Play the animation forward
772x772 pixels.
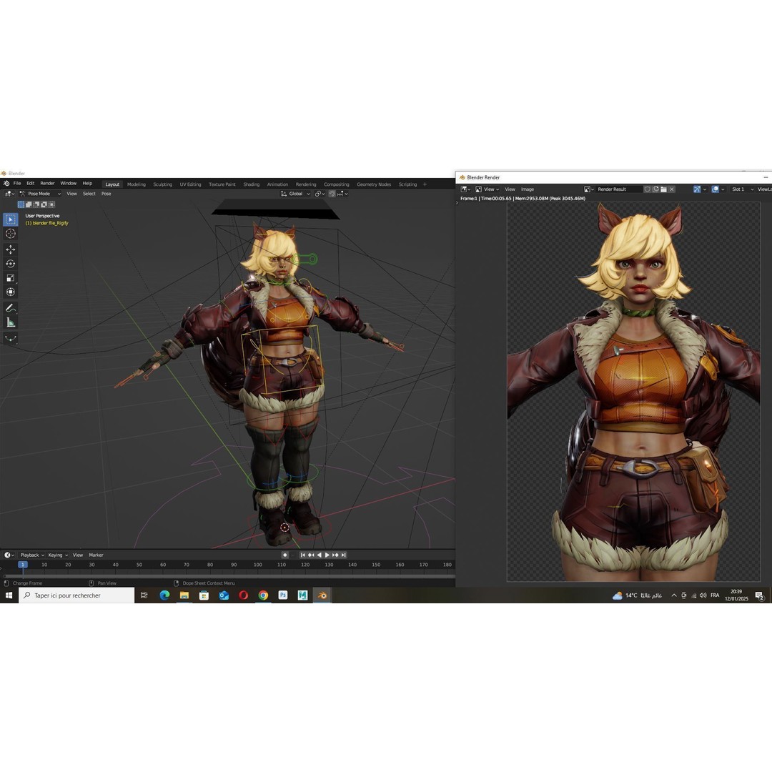tap(327, 555)
